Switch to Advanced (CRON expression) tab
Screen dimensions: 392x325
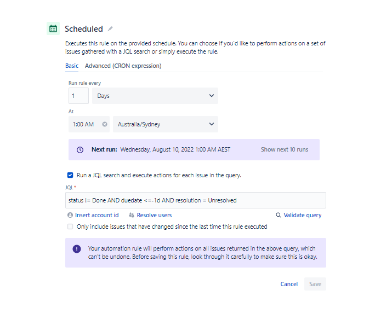(123, 66)
